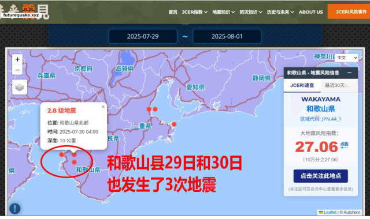Image resolution: width=370 pixels, height=219 pixels.
Task: Select the JCERI速查 tab
Action: [302, 85]
